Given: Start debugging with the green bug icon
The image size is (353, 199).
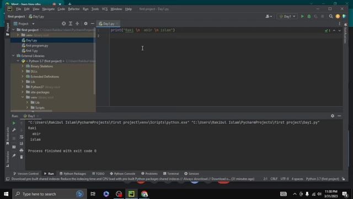Looking at the screenshot, I should point(309,17).
